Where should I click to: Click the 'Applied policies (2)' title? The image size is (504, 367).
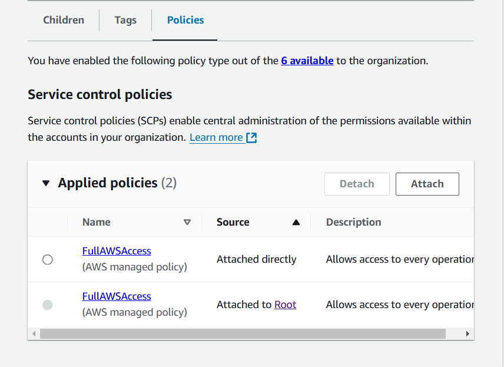click(x=117, y=183)
